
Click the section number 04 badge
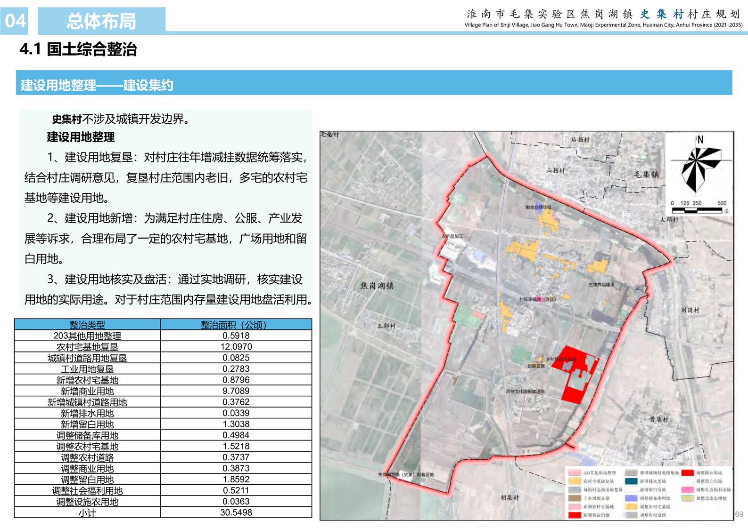(15, 21)
